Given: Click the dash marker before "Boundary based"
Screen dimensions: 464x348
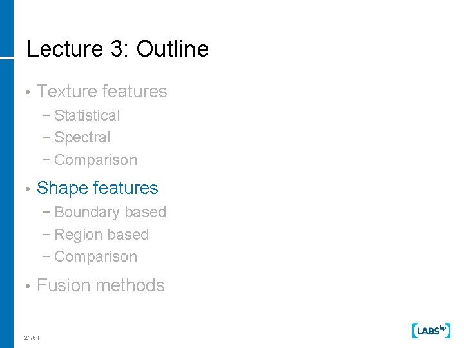Looking at the screenshot, I should click(x=49, y=213).
